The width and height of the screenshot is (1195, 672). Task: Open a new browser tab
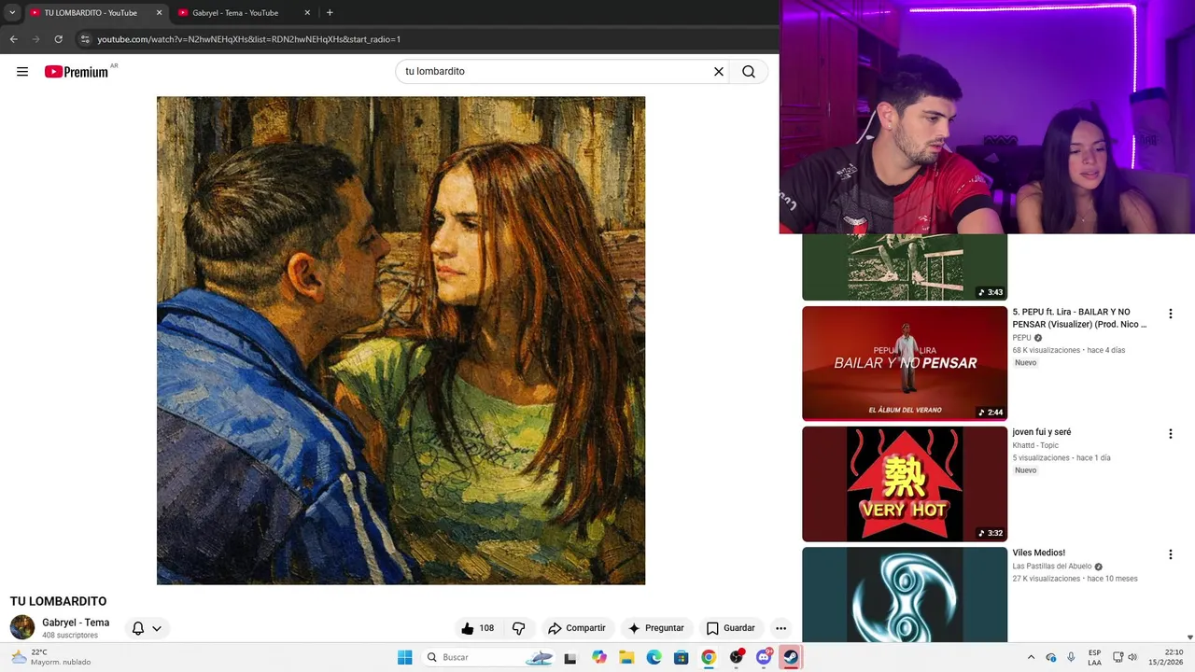[330, 13]
